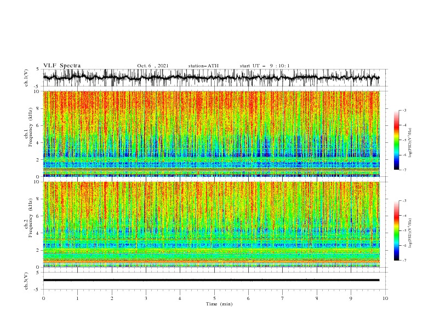434x335 pixels.
Task: Click the "2" kHz tick on ch.1 axis
Action: (38, 160)
